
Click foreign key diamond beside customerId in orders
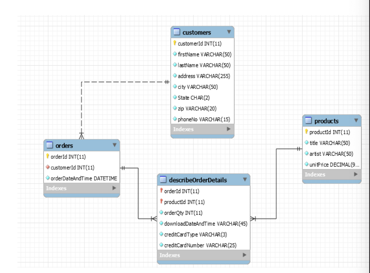tap(48, 167)
